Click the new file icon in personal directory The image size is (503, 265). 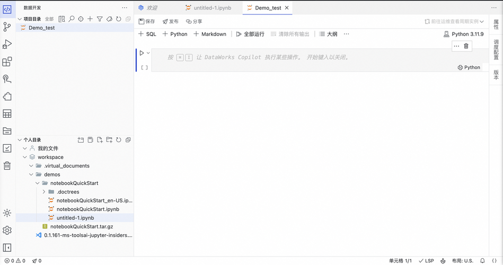[100, 139]
